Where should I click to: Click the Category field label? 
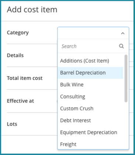[x=18, y=33]
